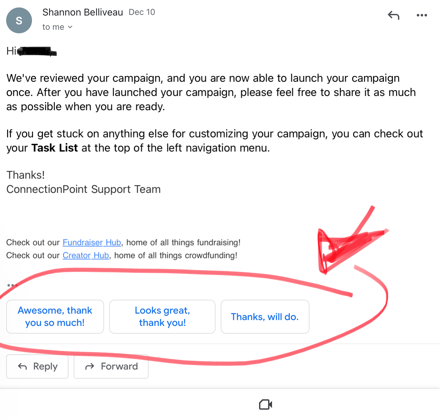Screen dimensions: 440x420
Task: Choose "Awesome, thank you so much!" smart reply
Action: (55, 317)
